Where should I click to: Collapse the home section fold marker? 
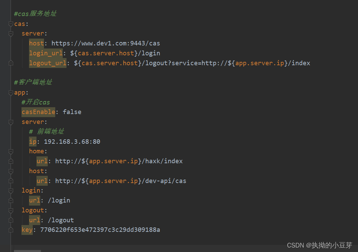point(11,151)
